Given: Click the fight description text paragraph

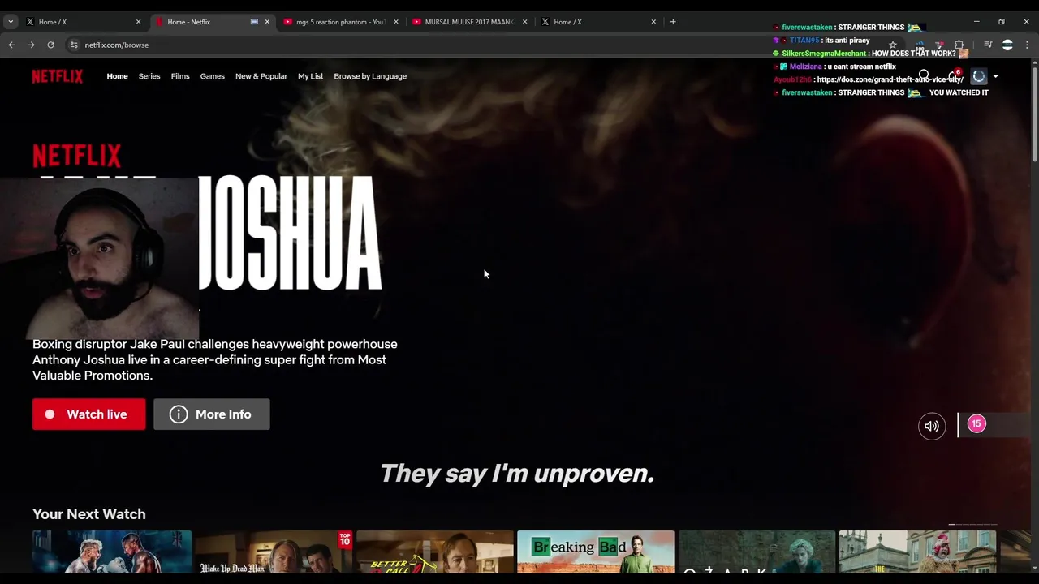Looking at the screenshot, I should point(215,360).
